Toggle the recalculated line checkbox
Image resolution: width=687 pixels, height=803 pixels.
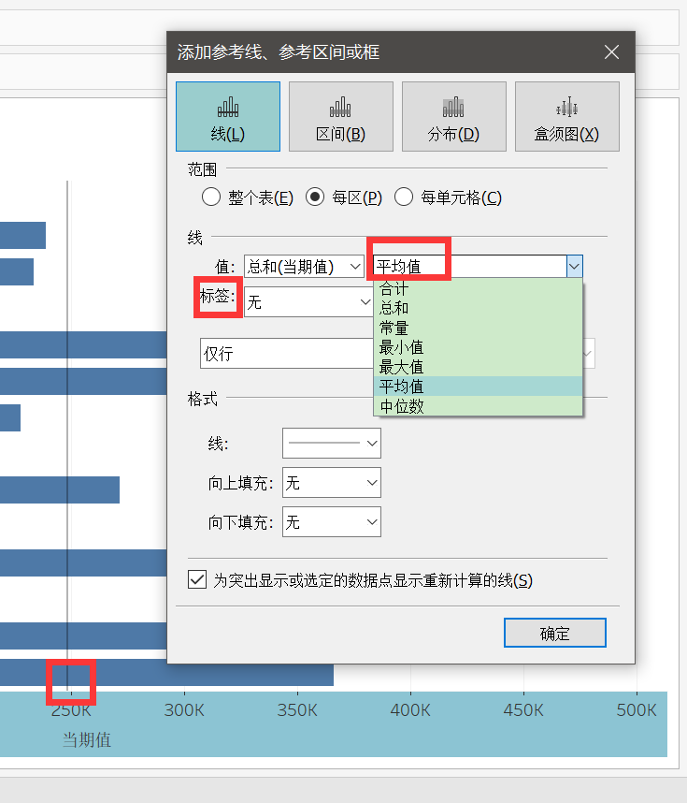(197, 579)
